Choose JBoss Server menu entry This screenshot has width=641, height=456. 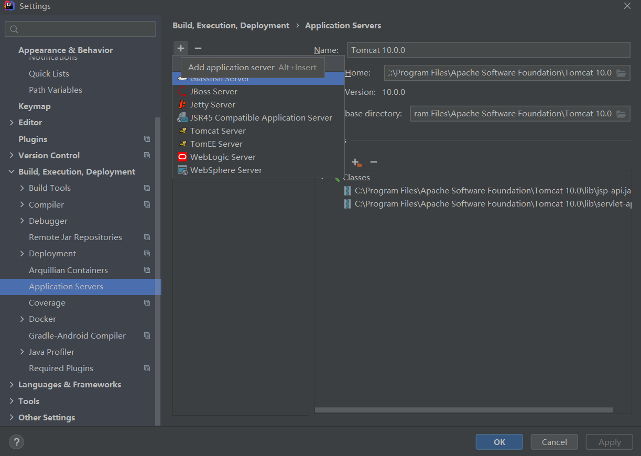tap(258, 92)
